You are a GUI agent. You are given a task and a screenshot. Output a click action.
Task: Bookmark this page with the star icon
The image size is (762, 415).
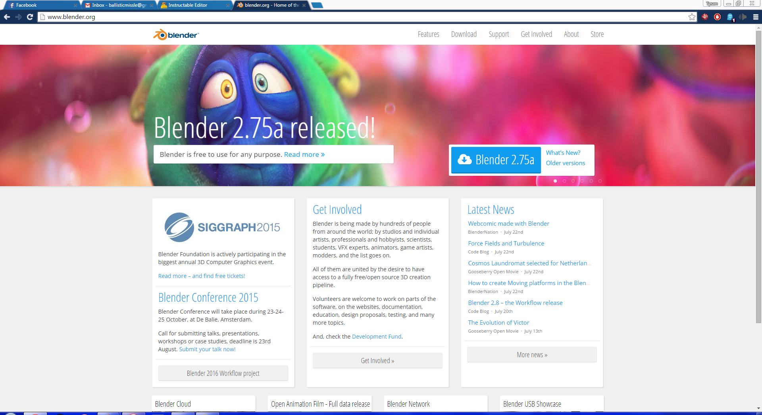pos(692,17)
